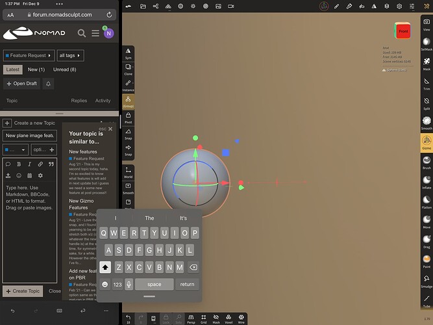Select the Paint tool
Viewport: 433px width, 325px height.
(427, 261)
